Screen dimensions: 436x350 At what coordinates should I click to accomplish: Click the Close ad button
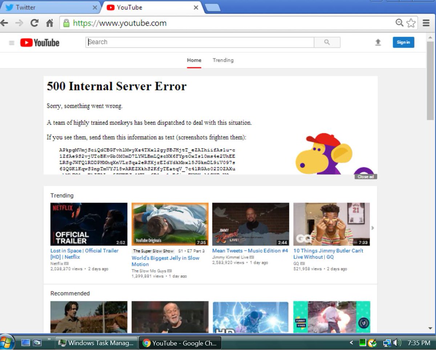click(x=366, y=177)
